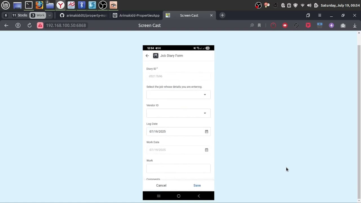
Task: Open the browser downloads arrow icon
Action: pyautogui.click(x=355, y=25)
